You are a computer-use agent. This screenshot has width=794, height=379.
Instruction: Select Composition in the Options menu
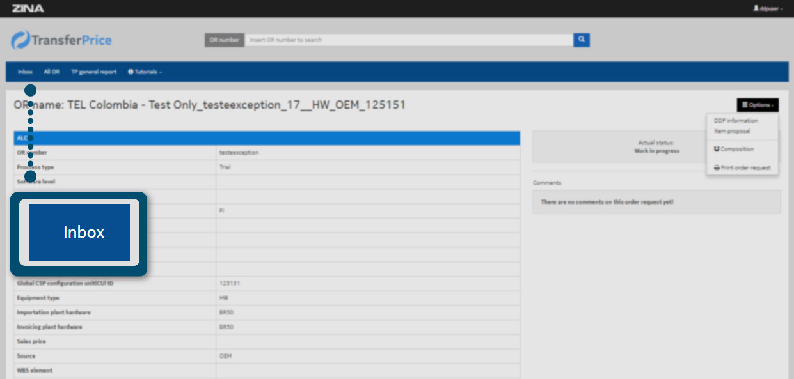[x=737, y=149]
